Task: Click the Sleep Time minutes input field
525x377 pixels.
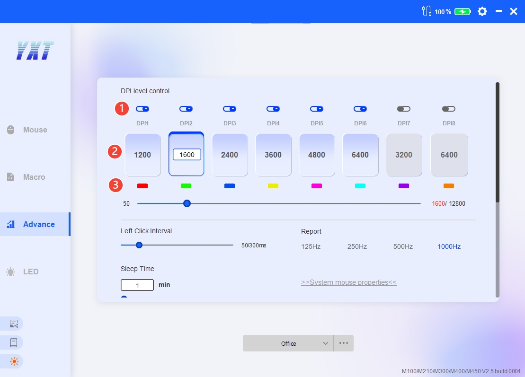Action: click(x=137, y=285)
